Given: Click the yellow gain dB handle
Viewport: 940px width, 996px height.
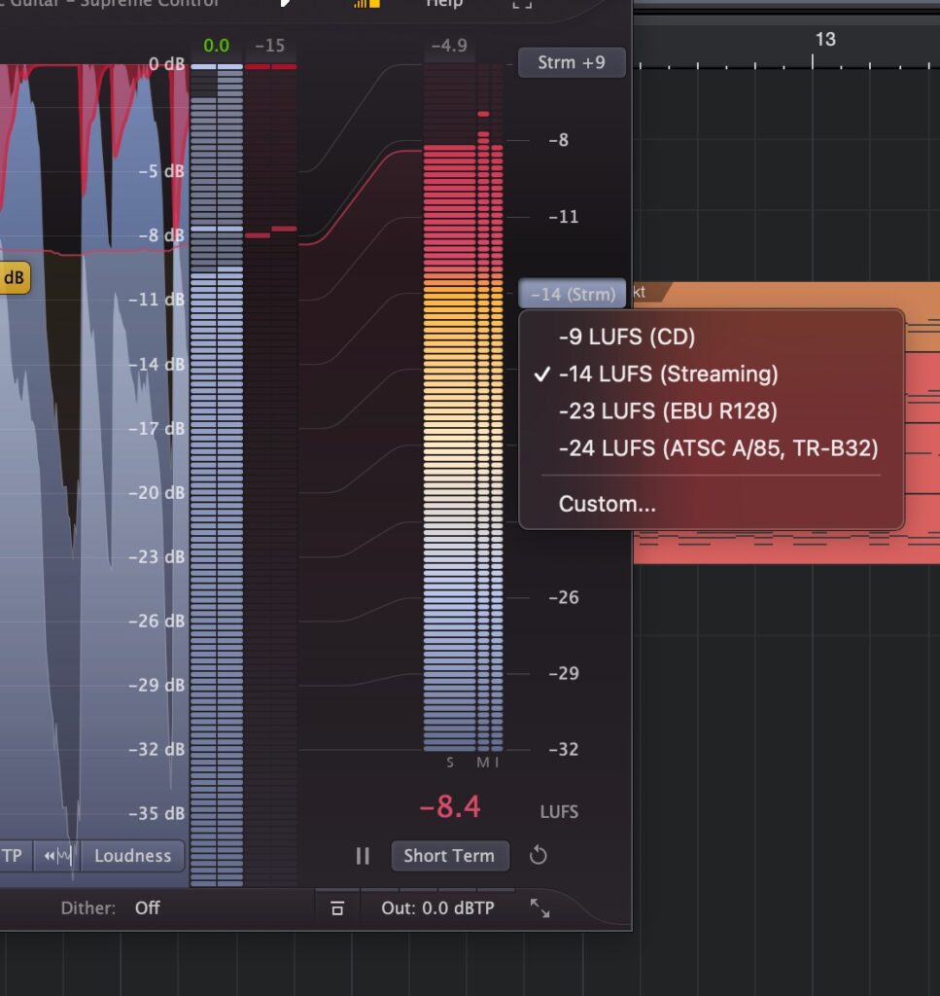Looking at the screenshot, I should point(14,278).
